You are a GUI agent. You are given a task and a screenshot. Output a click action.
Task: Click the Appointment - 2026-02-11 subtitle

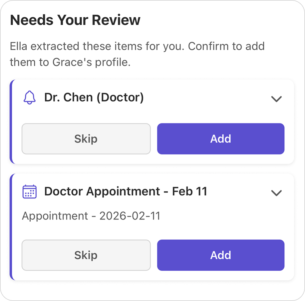tap(91, 216)
